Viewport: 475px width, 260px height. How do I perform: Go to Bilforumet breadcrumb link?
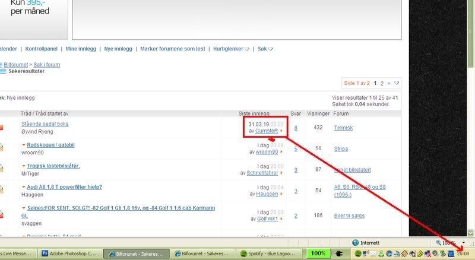16,65
